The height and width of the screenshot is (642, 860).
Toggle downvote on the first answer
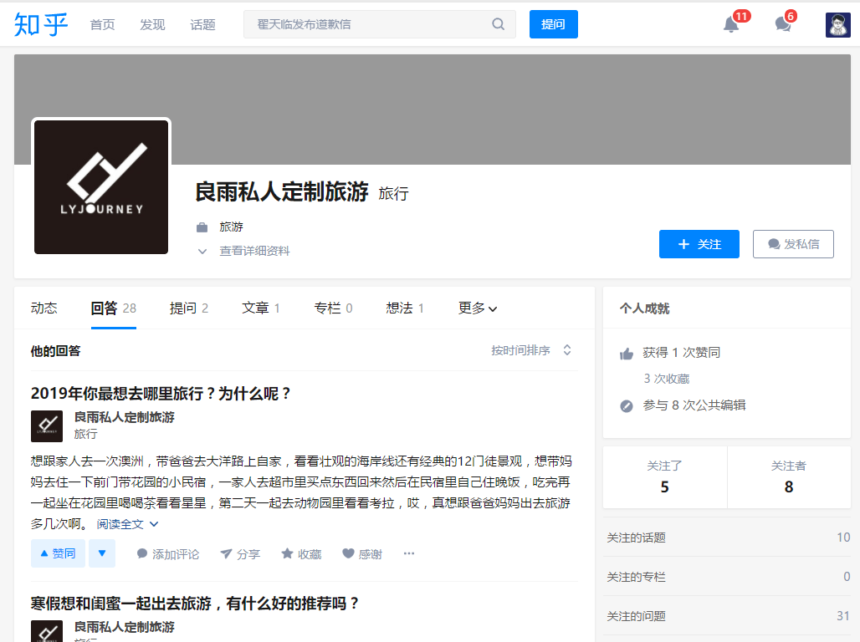tap(102, 553)
